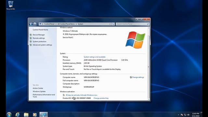The width and height of the screenshot is (208, 117).
Task: Open the volume speaker tray icon
Action: click(188, 115)
